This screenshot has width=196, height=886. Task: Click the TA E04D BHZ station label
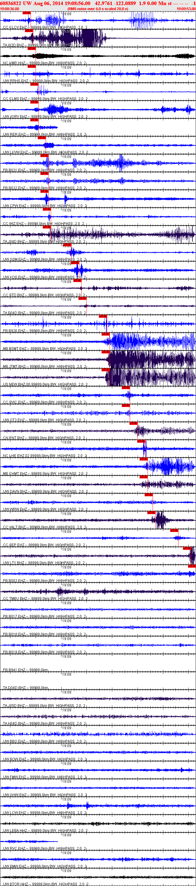pos(44,313)
